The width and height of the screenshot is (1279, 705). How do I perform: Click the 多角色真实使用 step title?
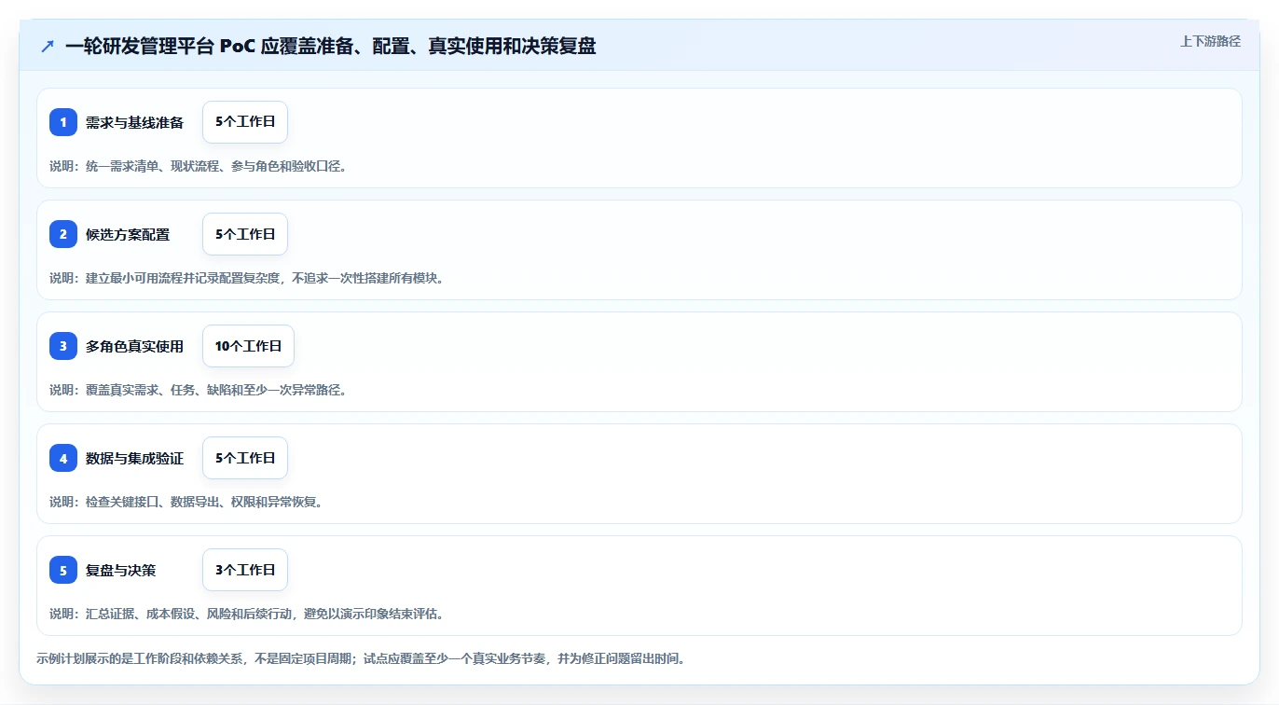coord(134,346)
